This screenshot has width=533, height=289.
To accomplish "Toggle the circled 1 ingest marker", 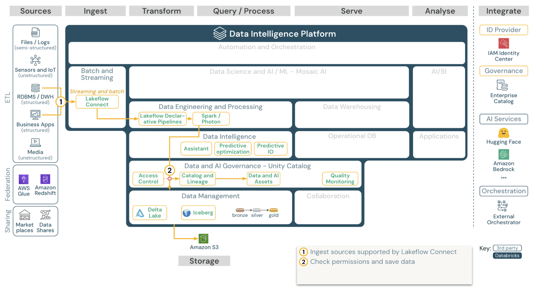I will point(61,101).
